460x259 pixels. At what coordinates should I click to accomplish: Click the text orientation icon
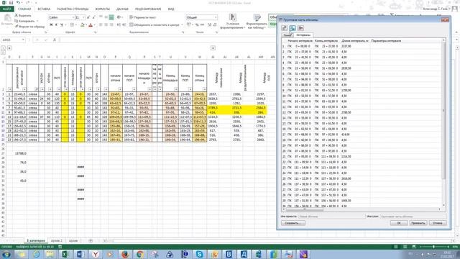click(x=119, y=17)
